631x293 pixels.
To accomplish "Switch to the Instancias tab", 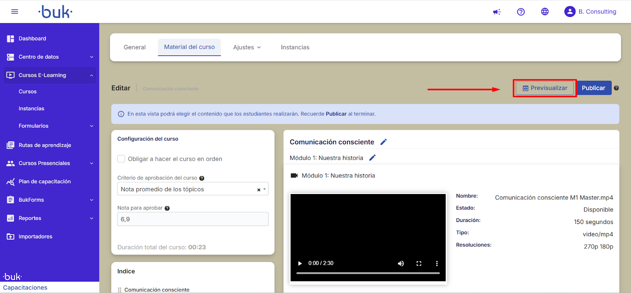I will pyautogui.click(x=295, y=47).
